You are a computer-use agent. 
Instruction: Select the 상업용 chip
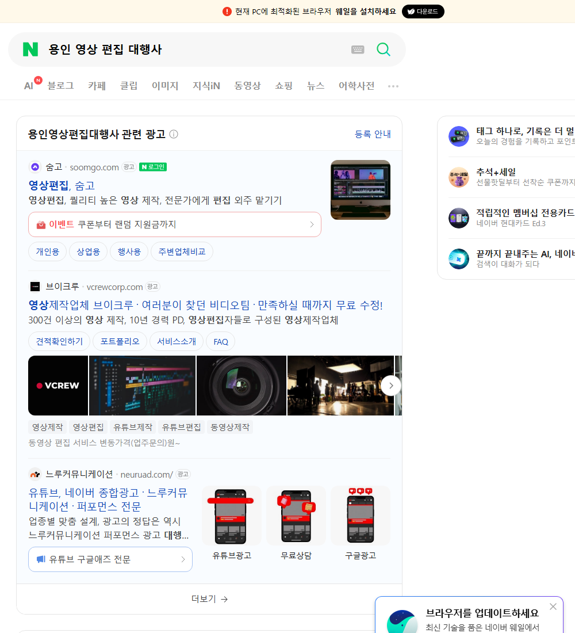tap(89, 252)
